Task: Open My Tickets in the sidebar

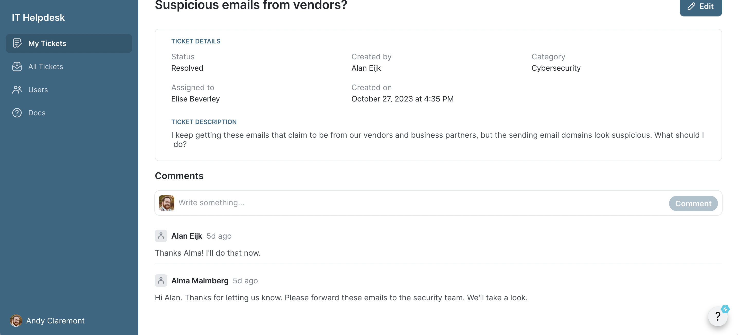Action: (x=47, y=43)
